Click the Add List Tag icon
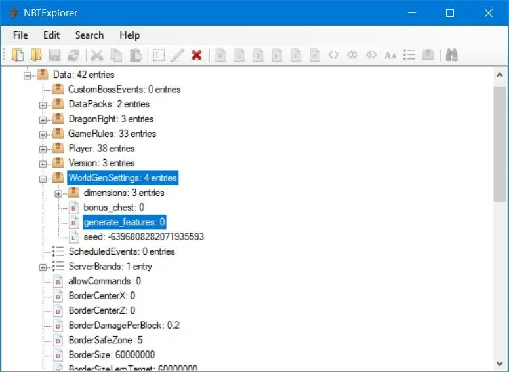Screen dimensions: 509x372 (409, 55)
